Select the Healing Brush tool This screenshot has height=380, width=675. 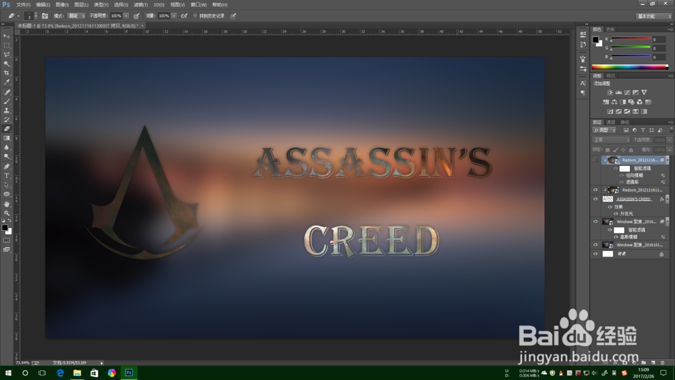click(x=7, y=92)
